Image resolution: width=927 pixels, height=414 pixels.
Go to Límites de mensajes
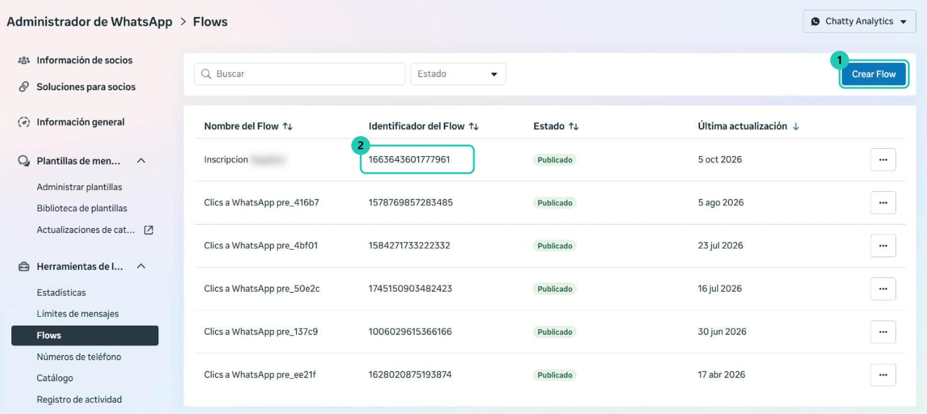[77, 314]
